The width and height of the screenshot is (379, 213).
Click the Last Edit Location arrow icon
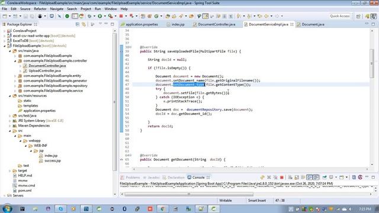point(260,16)
